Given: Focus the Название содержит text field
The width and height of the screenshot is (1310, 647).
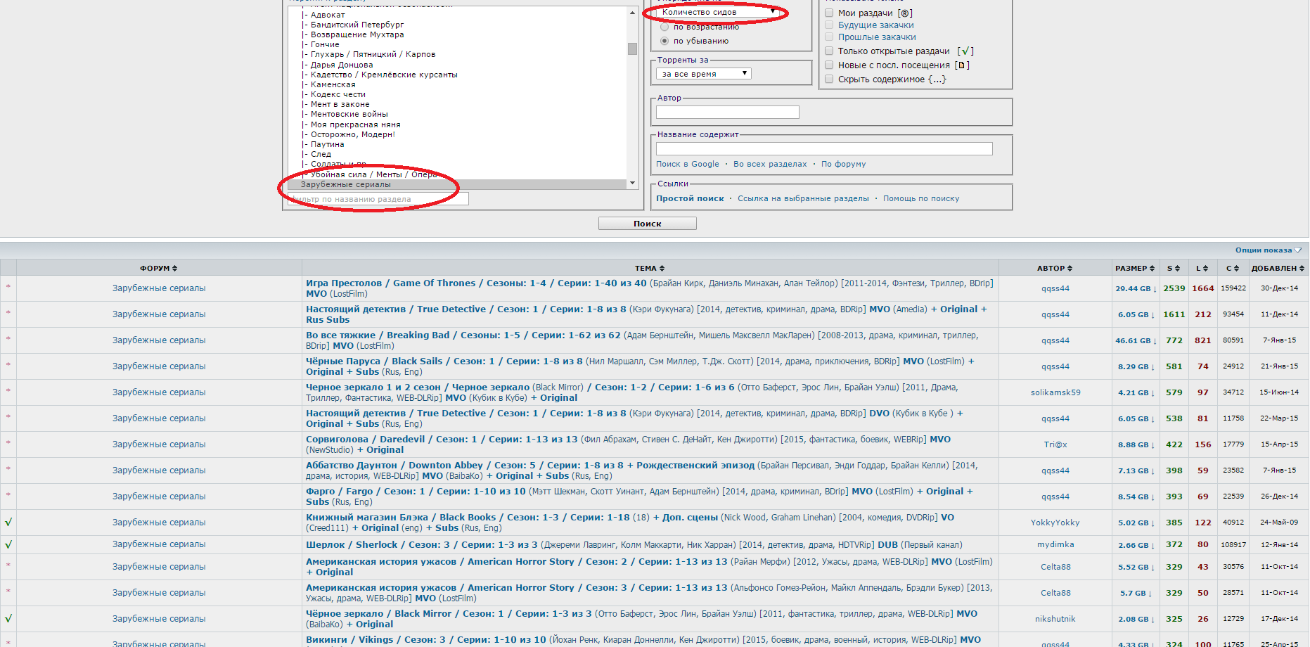Looking at the screenshot, I should pyautogui.click(x=824, y=148).
